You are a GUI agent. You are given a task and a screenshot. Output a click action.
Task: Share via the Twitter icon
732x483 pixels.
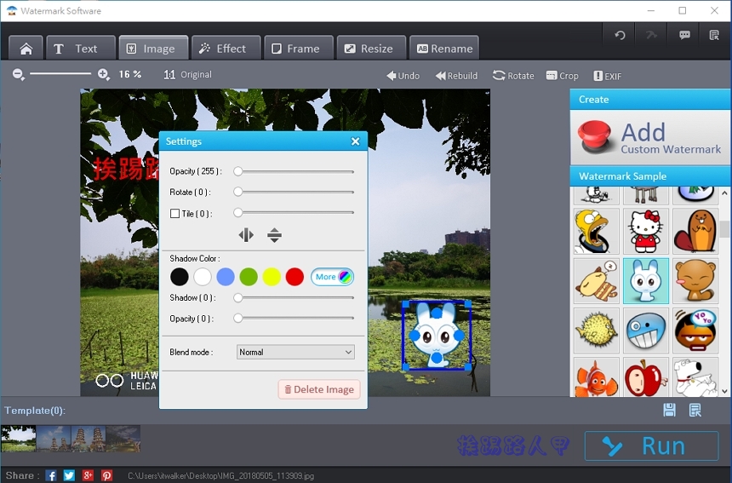[x=69, y=475]
